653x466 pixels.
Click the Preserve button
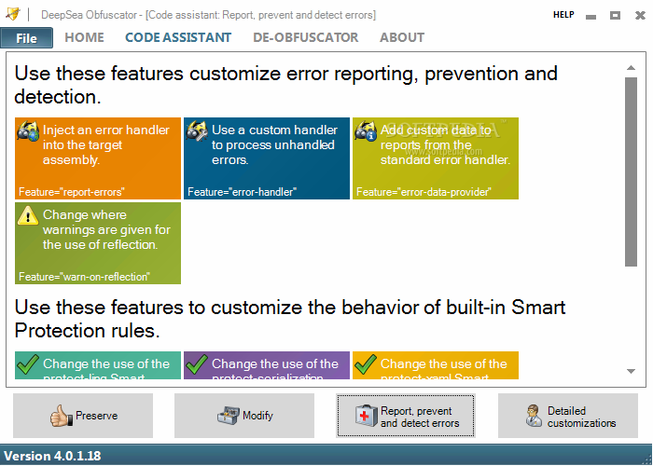coord(83,416)
